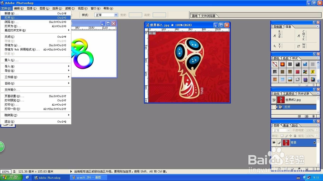Select the 打开 history state row
Viewport: 323px width, 181px height.
pos(294,107)
